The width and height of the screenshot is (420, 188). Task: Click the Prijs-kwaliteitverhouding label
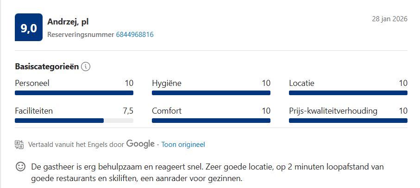(333, 111)
